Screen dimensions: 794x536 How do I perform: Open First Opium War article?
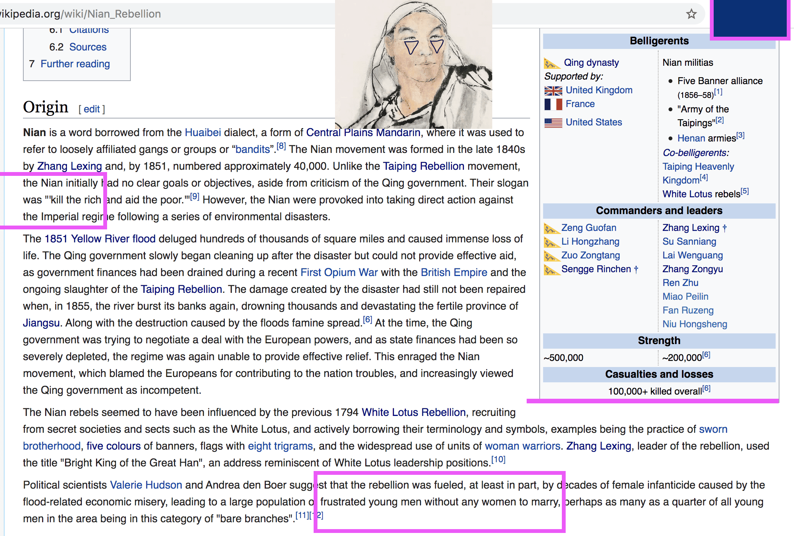(339, 273)
